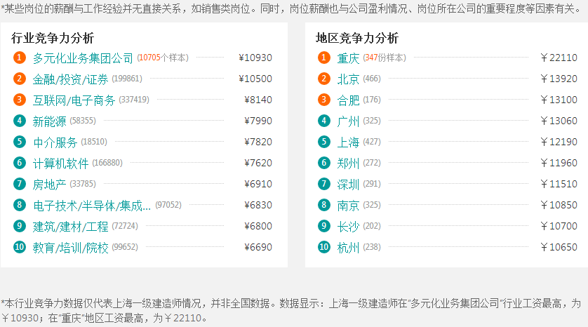Viewport: 588px width, 327px height.
Task: Select the 计算机软件 industry link
Action: (x=61, y=163)
